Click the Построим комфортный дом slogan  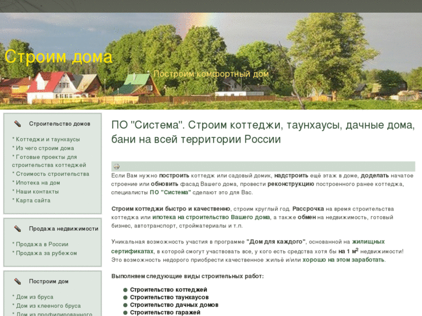(211, 74)
